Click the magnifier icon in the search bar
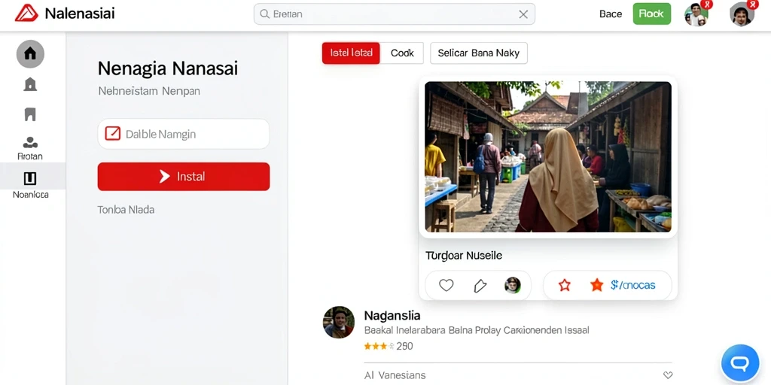Screen dimensions: 771x385 [x=264, y=14]
